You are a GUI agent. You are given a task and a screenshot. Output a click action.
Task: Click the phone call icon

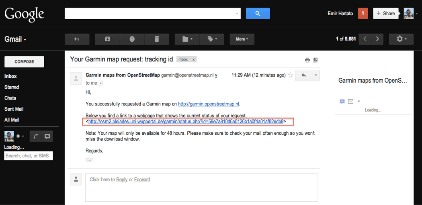pos(35,136)
